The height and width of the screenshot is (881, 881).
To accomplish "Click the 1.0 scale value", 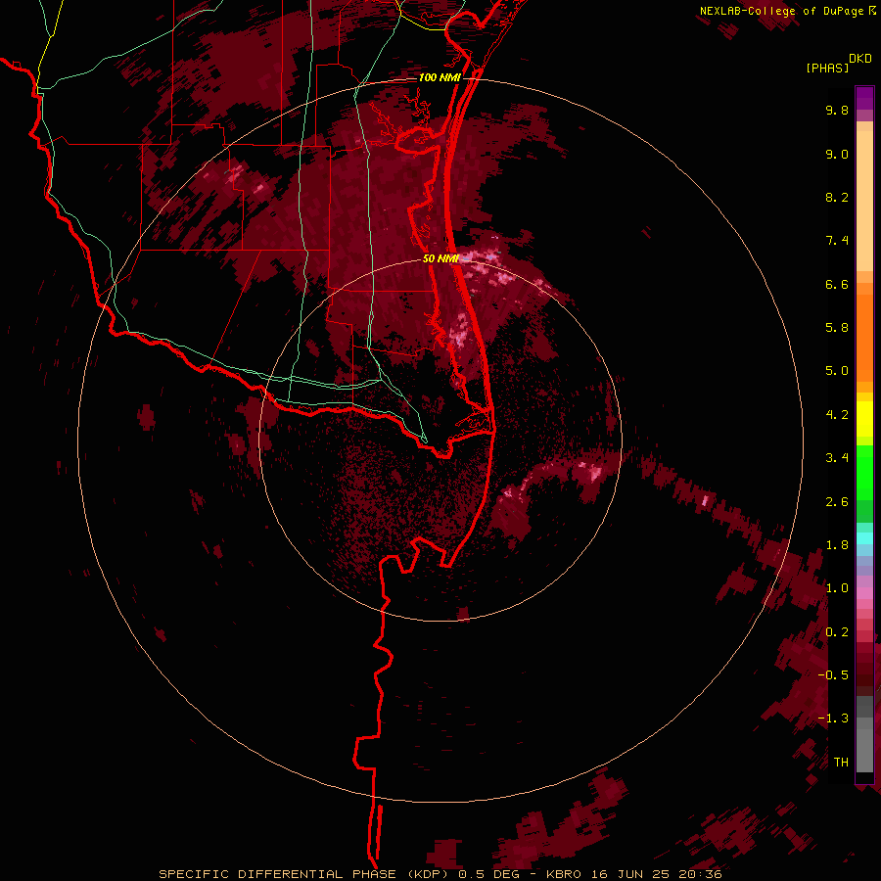I will pos(837,588).
